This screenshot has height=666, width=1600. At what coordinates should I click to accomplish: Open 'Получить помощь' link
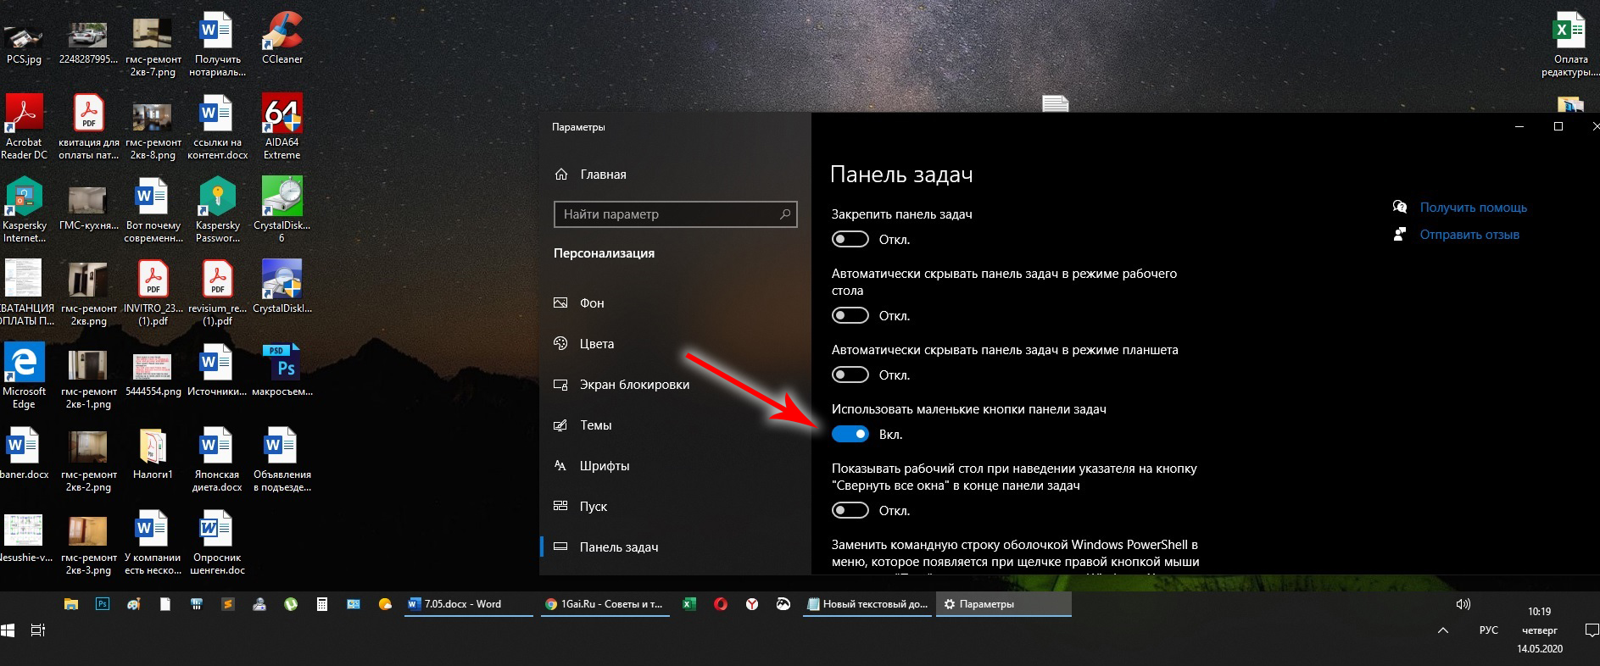tap(1473, 208)
